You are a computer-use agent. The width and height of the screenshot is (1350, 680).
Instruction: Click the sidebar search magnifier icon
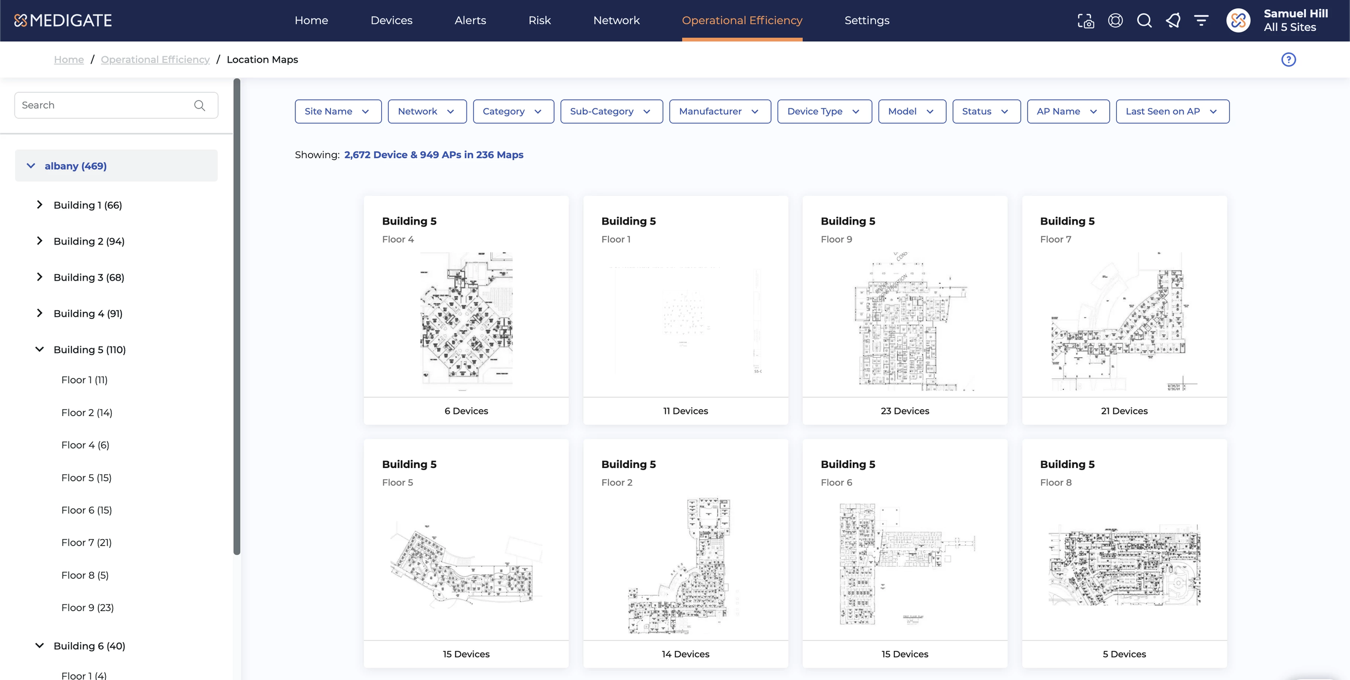click(200, 105)
